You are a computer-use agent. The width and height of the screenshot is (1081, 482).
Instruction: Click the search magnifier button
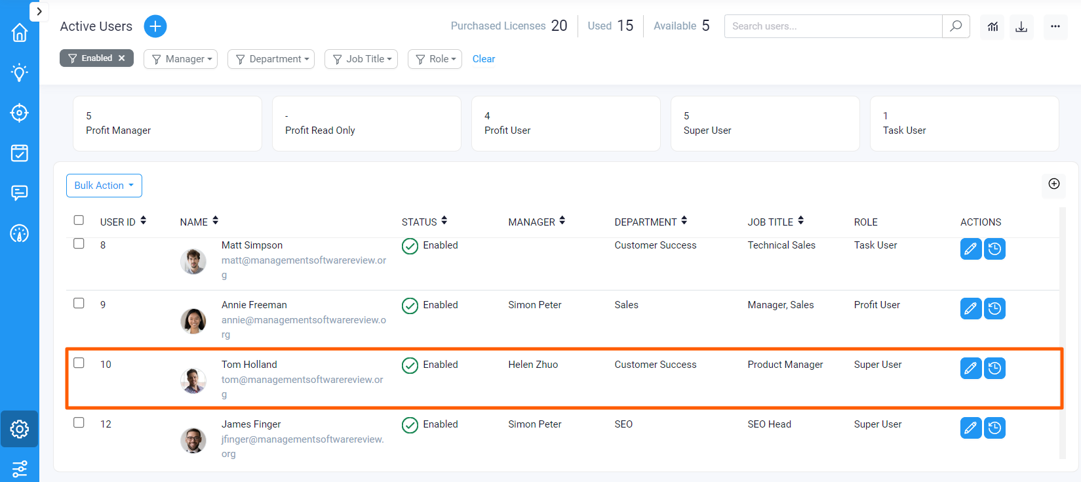[x=956, y=26]
